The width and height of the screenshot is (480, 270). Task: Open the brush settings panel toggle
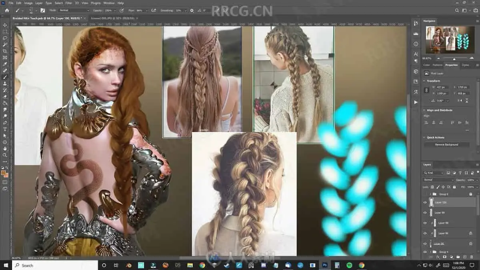[42, 10]
